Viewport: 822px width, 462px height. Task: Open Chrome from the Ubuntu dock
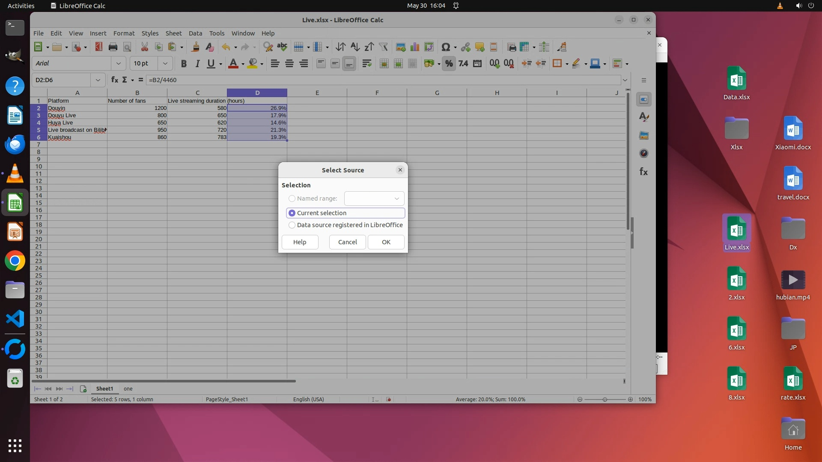click(x=15, y=261)
